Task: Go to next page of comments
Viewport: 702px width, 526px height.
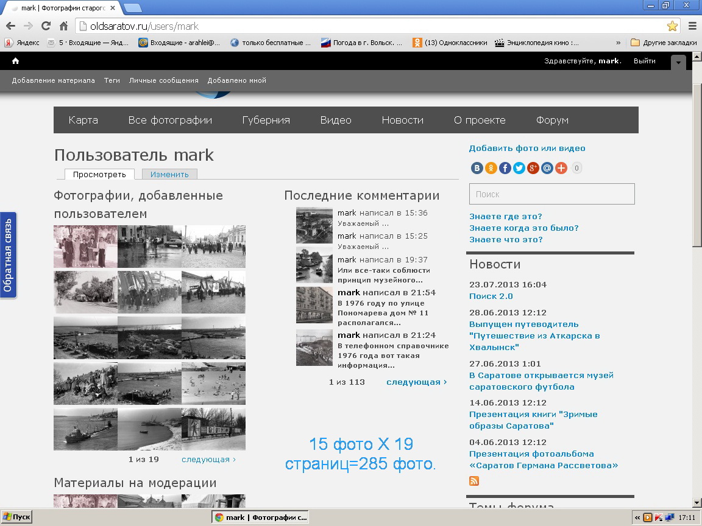Action: click(417, 382)
